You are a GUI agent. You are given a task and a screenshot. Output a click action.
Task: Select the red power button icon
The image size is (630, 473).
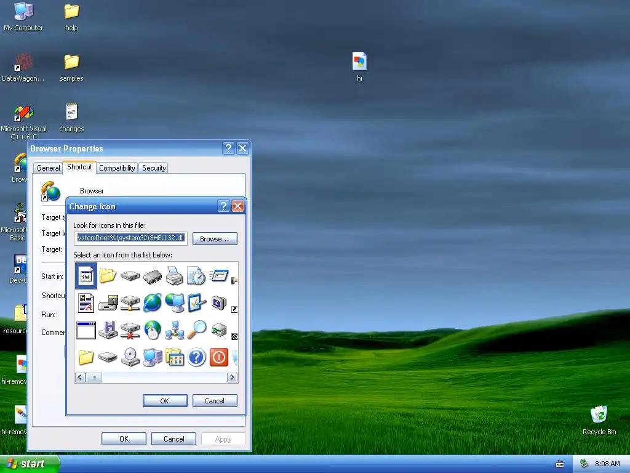219,357
